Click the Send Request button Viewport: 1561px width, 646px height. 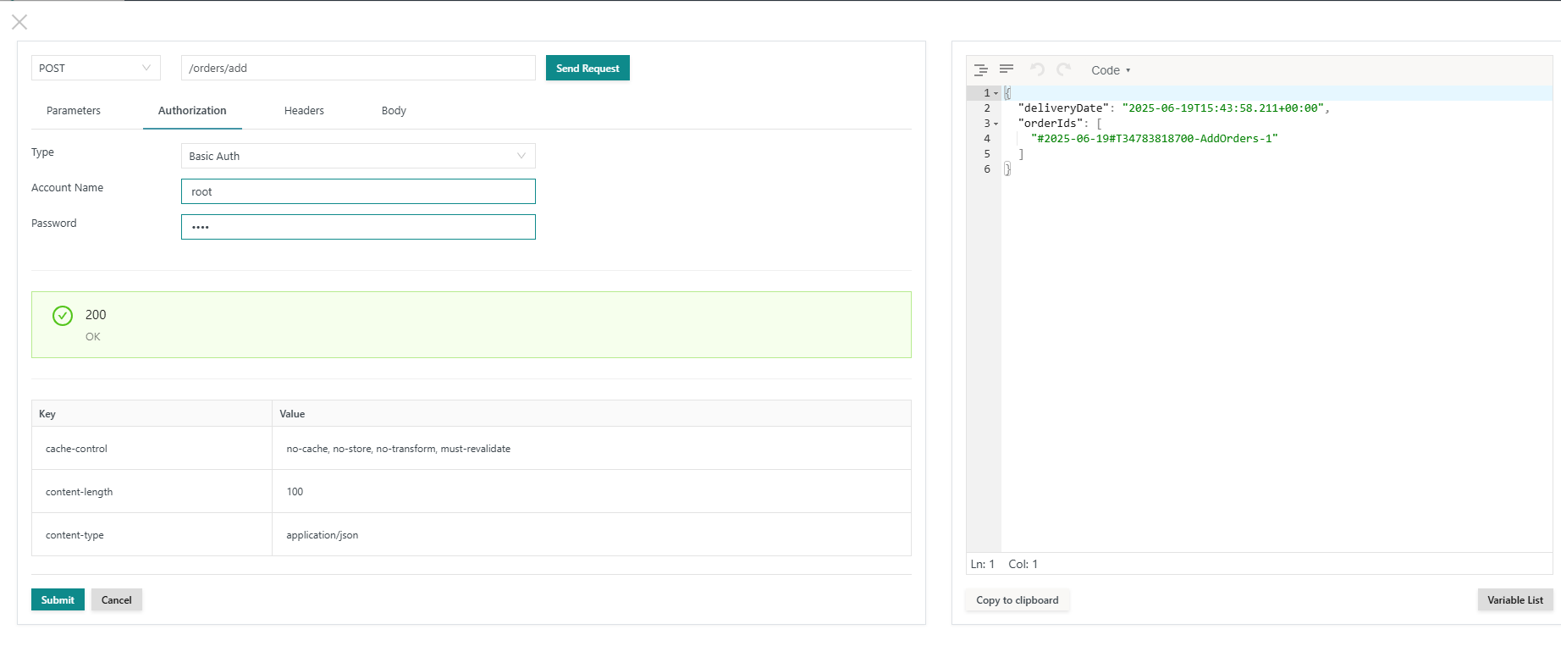[x=587, y=68]
